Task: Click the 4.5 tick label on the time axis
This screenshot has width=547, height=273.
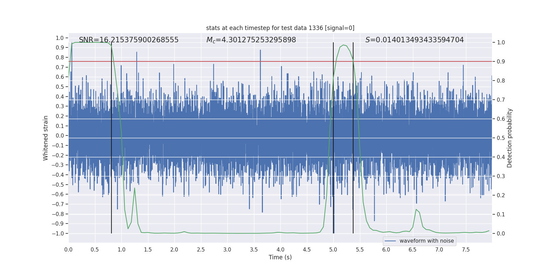Action: click(307, 249)
